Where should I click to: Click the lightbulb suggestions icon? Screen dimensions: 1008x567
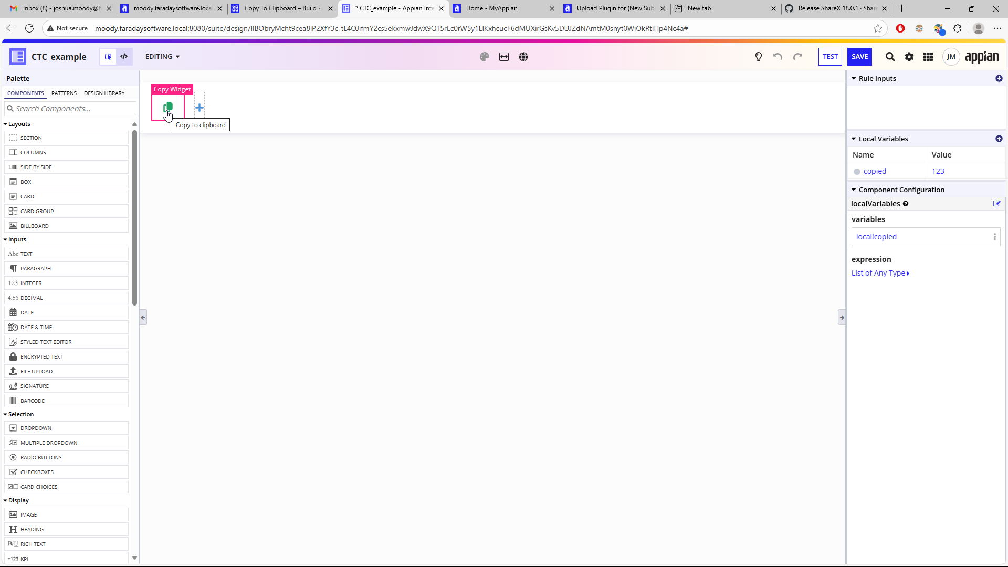[x=759, y=57]
